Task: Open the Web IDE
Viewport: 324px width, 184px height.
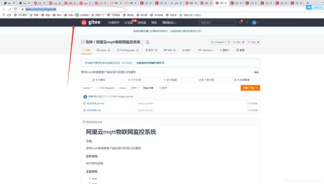Action: click(149, 88)
